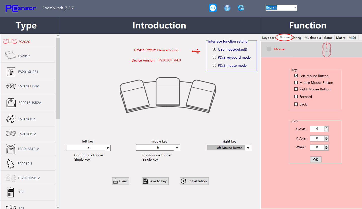The height and width of the screenshot is (209, 362).
Task: Click the X-Axis value field
Action: pyautogui.click(x=317, y=129)
